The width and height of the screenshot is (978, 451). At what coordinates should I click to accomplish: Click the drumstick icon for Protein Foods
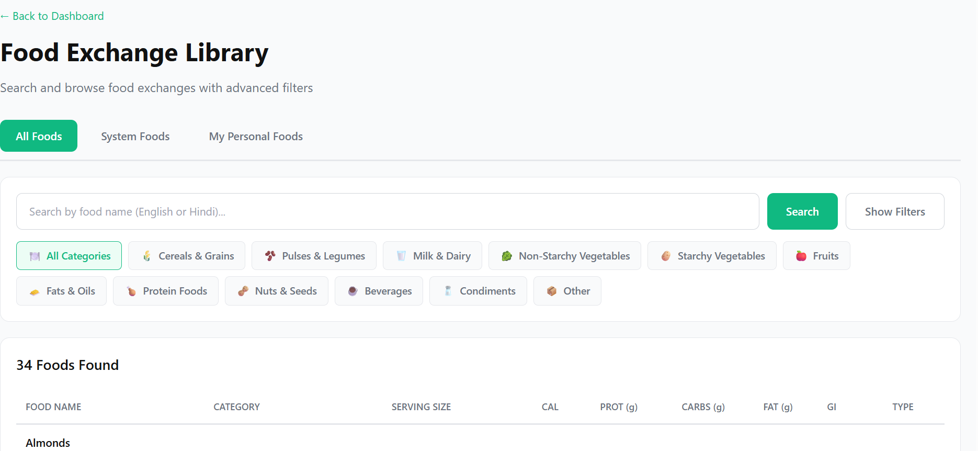click(x=131, y=291)
